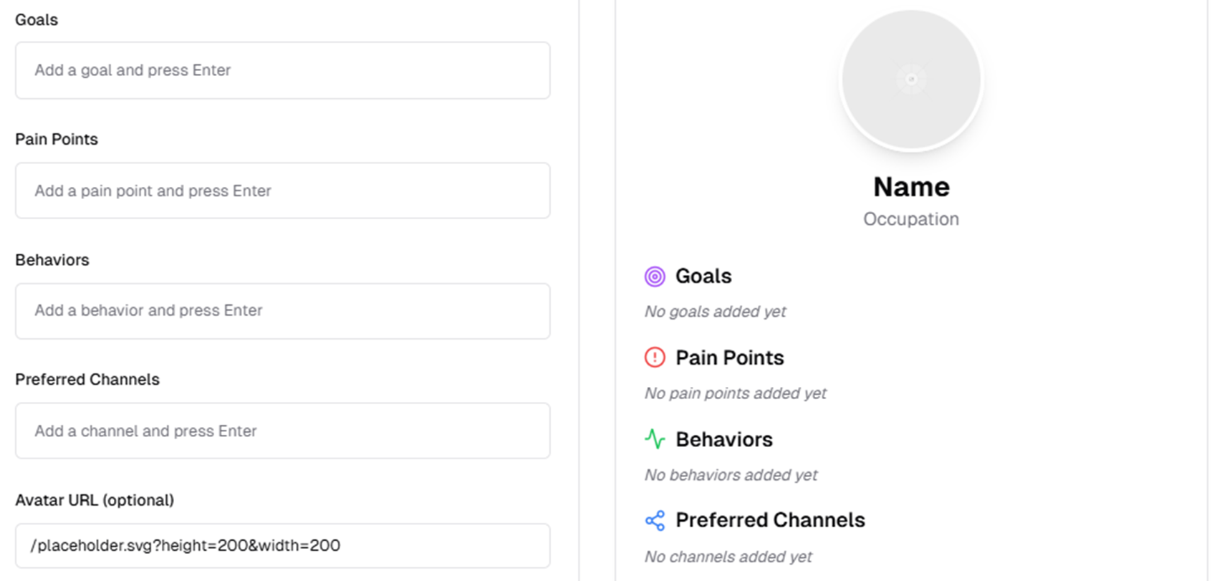This screenshot has width=1217, height=581.
Task: Click the Goals heading in preview card
Action: pos(703,277)
